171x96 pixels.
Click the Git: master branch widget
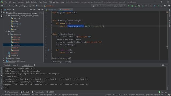tap(140, 95)
